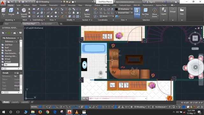The height and width of the screenshot is (115, 204).
Task: Switch to the Annotate ribbon tab
Action: click(x=72, y=5)
